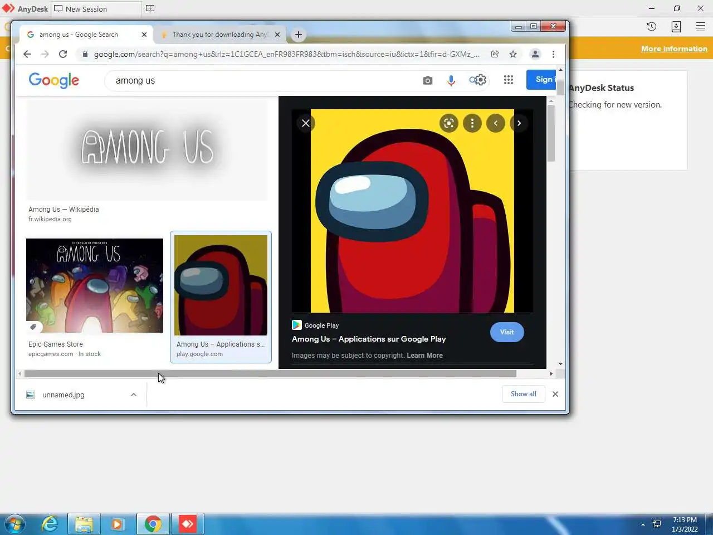Go forward in Chrome's navigation
The width and height of the screenshot is (713, 535).
click(x=45, y=54)
